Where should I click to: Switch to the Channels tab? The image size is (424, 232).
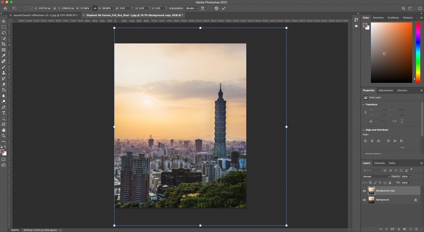pyautogui.click(x=379, y=163)
